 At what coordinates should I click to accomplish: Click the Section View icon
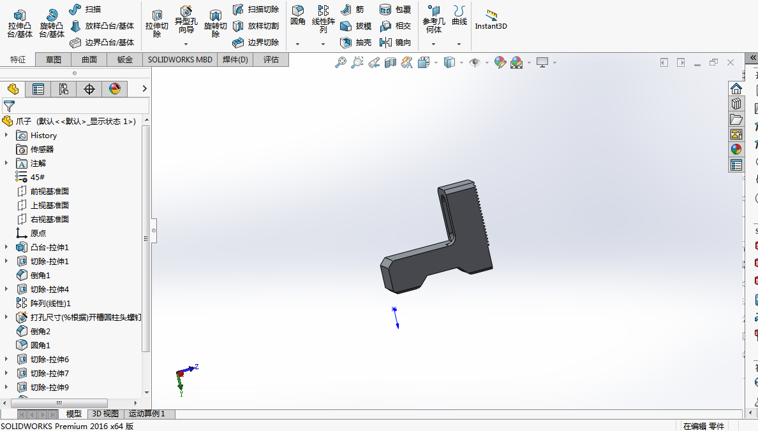(390, 62)
